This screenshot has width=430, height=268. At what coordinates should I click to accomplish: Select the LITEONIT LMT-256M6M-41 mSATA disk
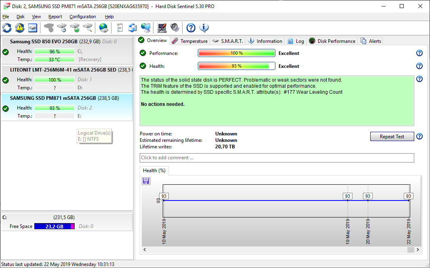point(67,79)
